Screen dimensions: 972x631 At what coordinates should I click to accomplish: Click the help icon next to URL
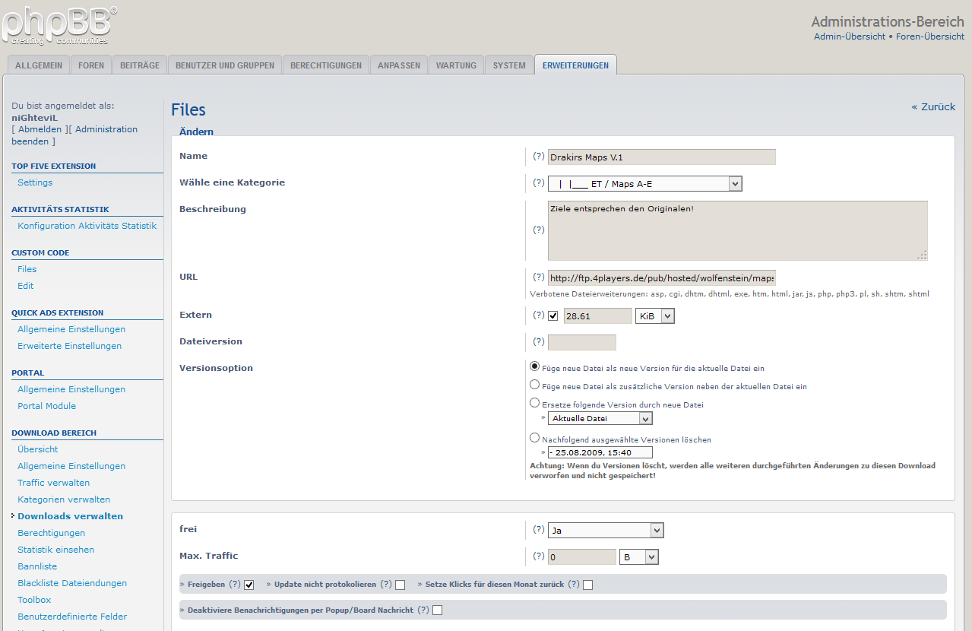pyautogui.click(x=538, y=277)
